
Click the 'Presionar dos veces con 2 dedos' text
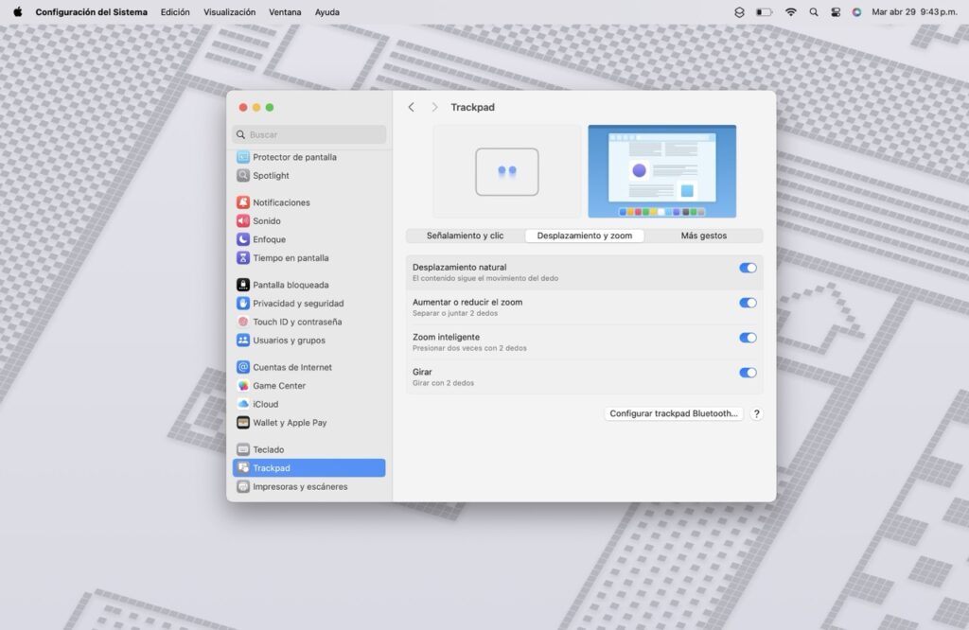tap(469, 348)
